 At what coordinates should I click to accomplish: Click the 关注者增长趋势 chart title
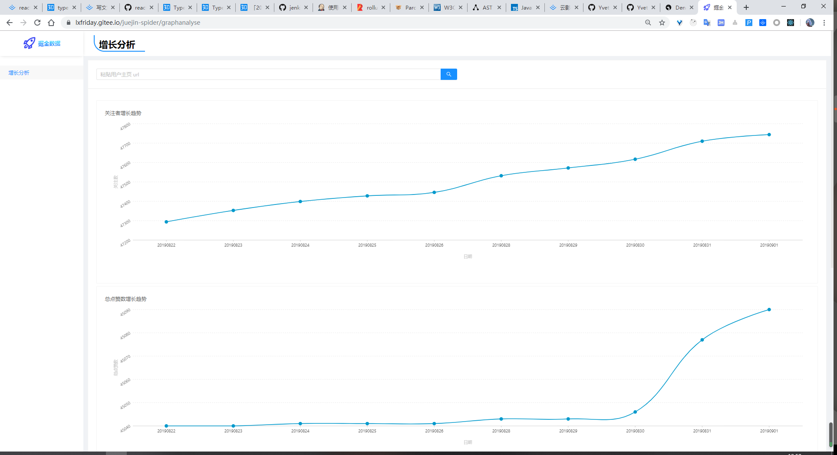123,113
